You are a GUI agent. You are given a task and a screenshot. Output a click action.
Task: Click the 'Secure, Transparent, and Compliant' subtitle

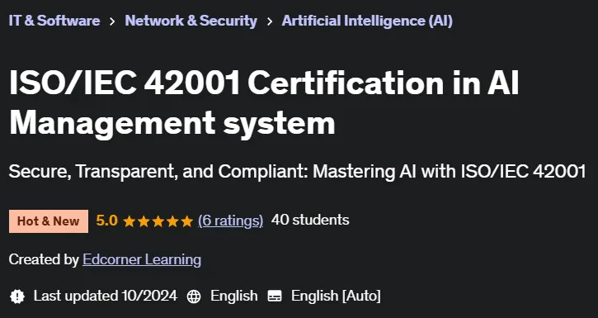297,172
